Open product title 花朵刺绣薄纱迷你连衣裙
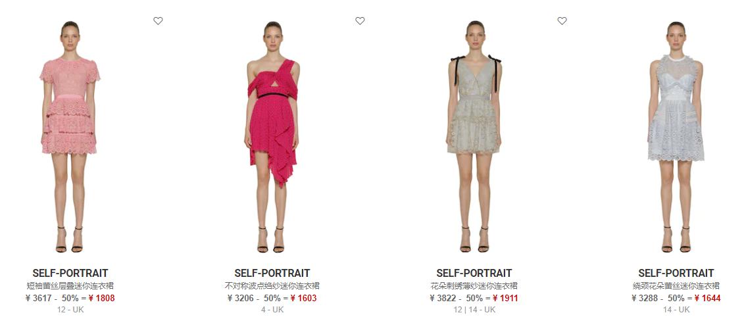Image resolution: width=744 pixels, height=317 pixels. coord(474,286)
